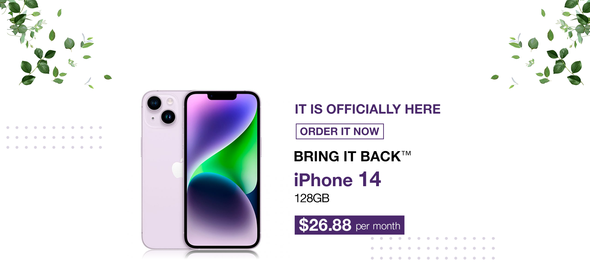Click the BRING IT BACK text
Image resolution: width=590 pixels, height=263 pixels.
(x=347, y=156)
